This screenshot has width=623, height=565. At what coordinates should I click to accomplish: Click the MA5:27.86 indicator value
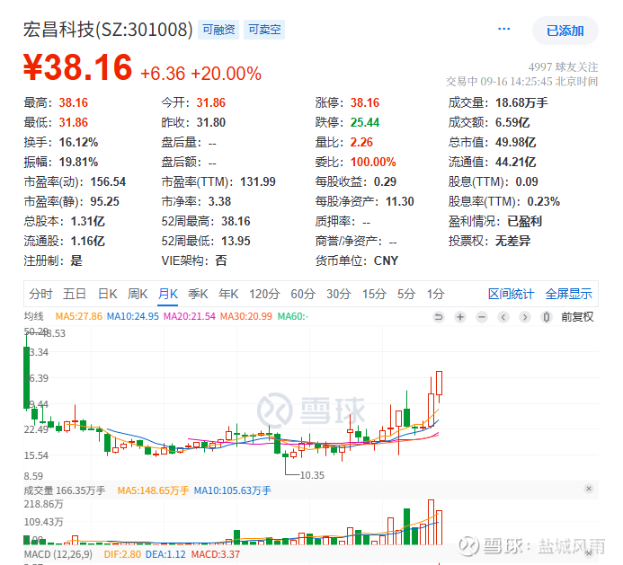click(79, 316)
